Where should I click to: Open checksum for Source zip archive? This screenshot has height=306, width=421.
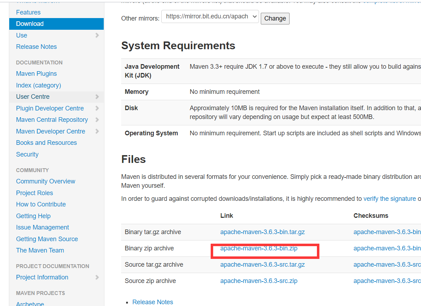387,281
